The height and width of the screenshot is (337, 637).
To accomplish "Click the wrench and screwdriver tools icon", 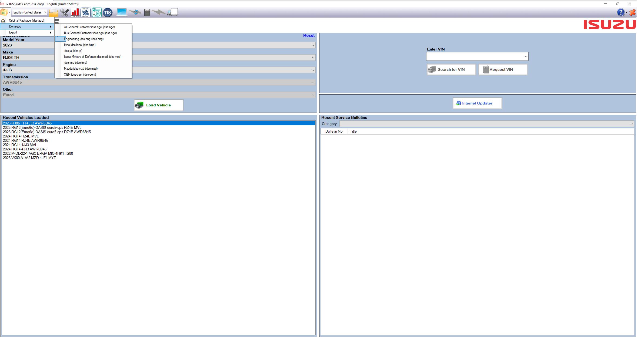I will click(65, 12).
